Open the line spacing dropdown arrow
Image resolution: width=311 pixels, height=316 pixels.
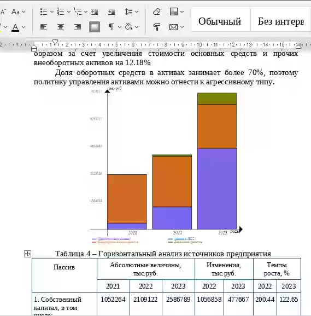137,12
